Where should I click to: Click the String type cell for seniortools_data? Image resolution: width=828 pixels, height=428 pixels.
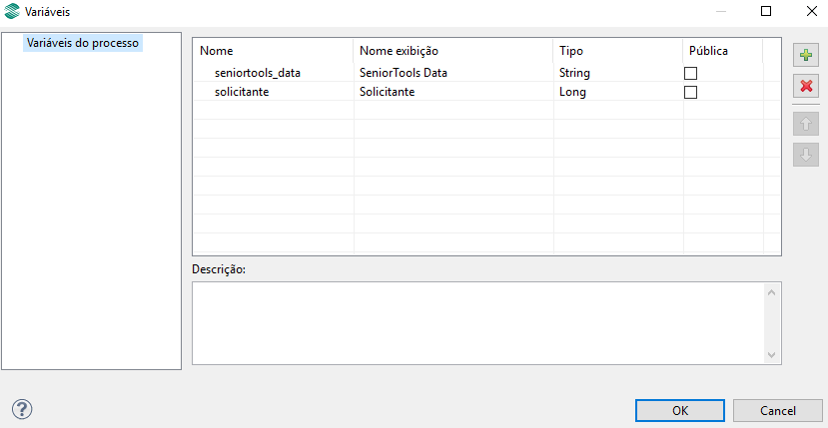pyautogui.click(x=575, y=73)
